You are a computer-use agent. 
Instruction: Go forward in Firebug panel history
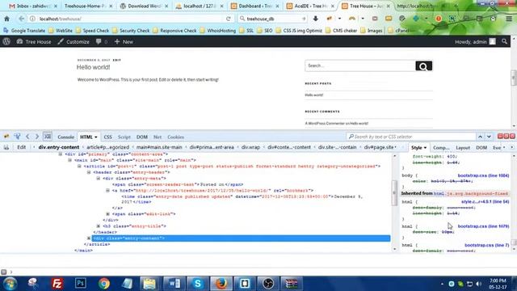point(37,137)
